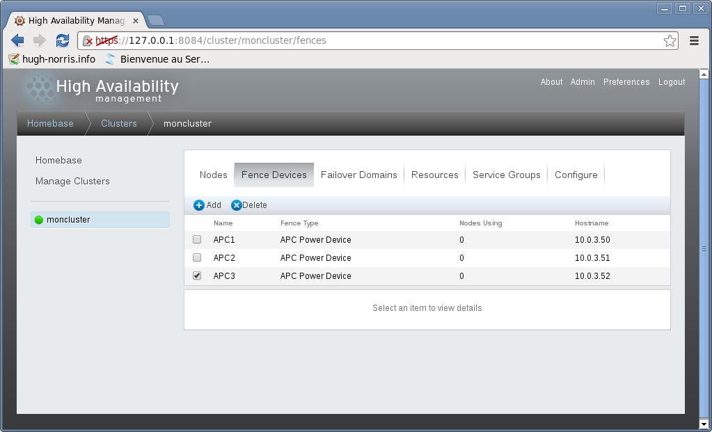Click the bookmark star icon
This screenshot has height=432, width=712.
coord(670,40)
